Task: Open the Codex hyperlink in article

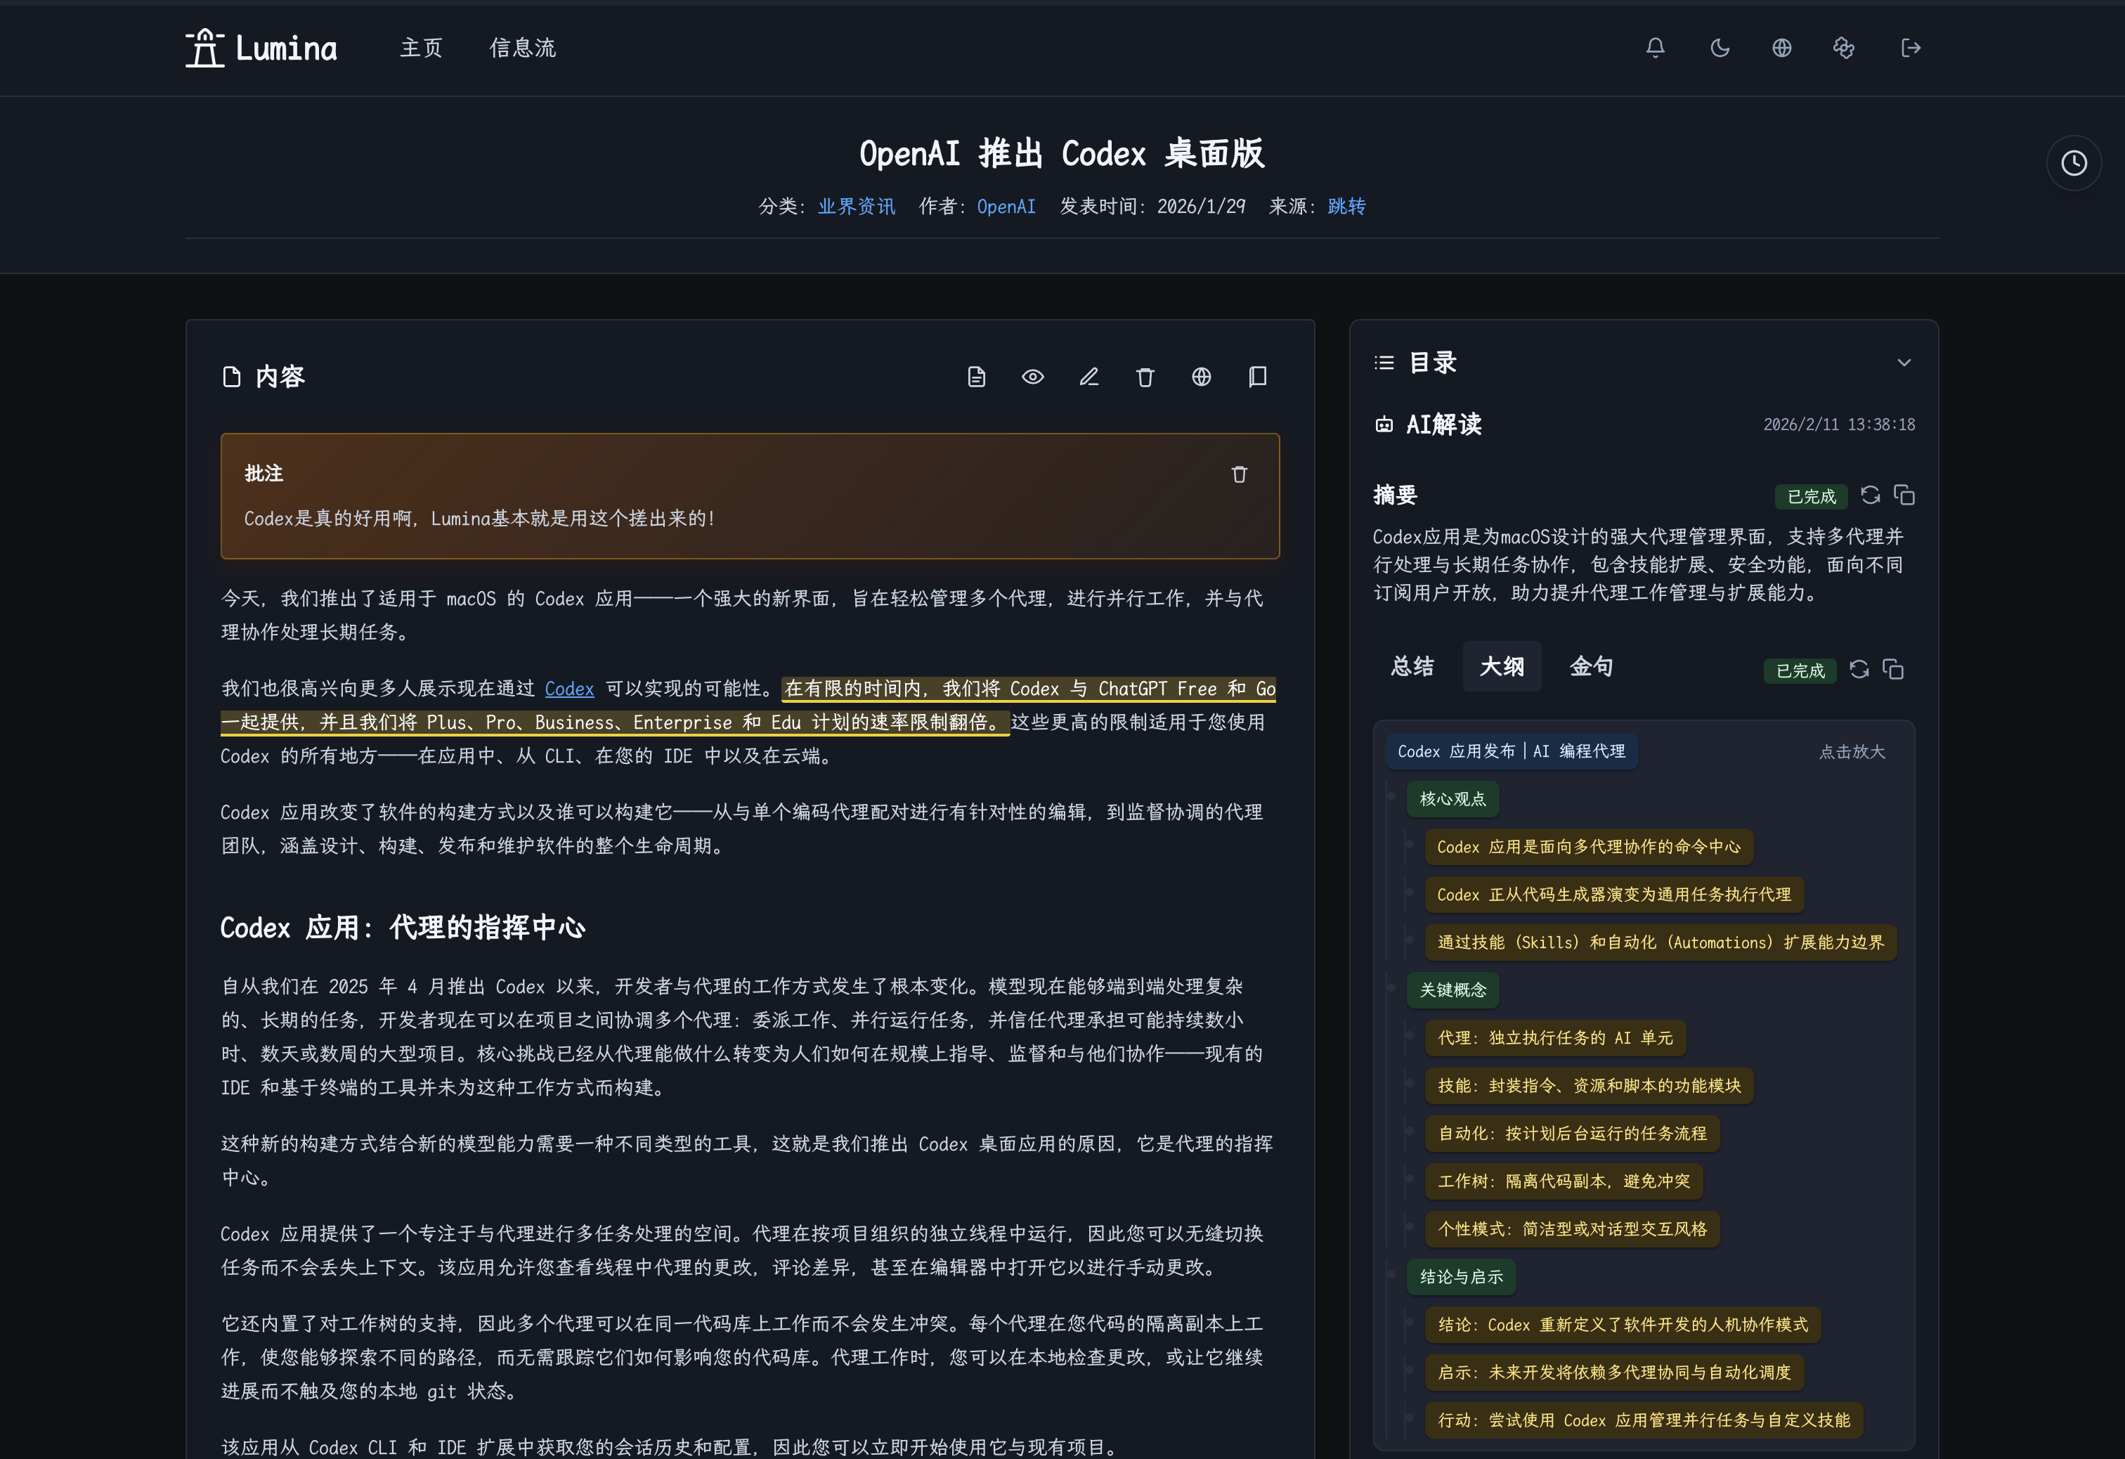Action: point(568,689)
